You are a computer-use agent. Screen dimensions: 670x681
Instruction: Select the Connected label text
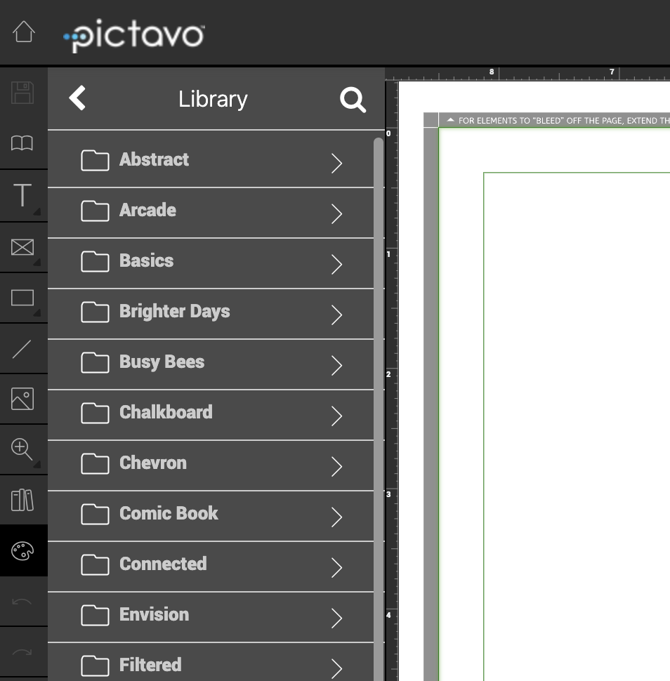163,564
